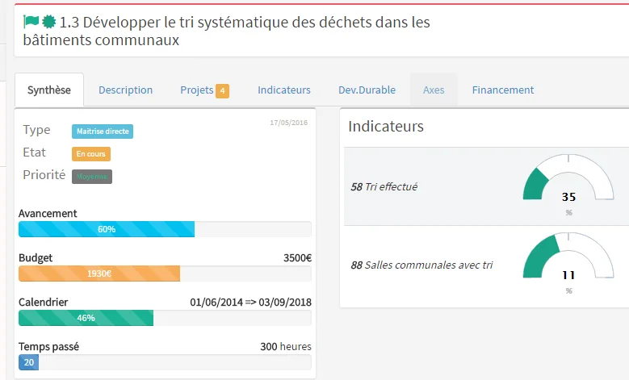This screenshot has width=629, height=380.
Task: Click the Temps passé 20 bar
Action: 165,362
